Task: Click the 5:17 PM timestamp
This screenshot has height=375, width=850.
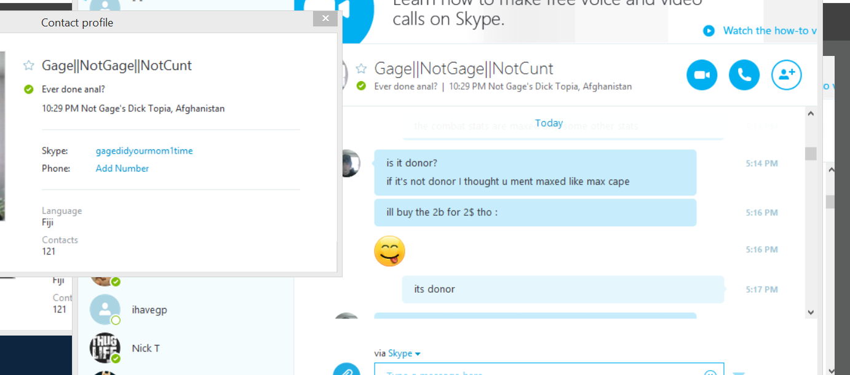Action: click(x=761, y=290)
